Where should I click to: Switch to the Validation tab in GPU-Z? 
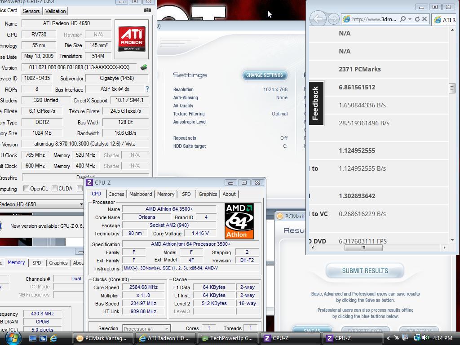pyautogui.click(x=55, y=11)
